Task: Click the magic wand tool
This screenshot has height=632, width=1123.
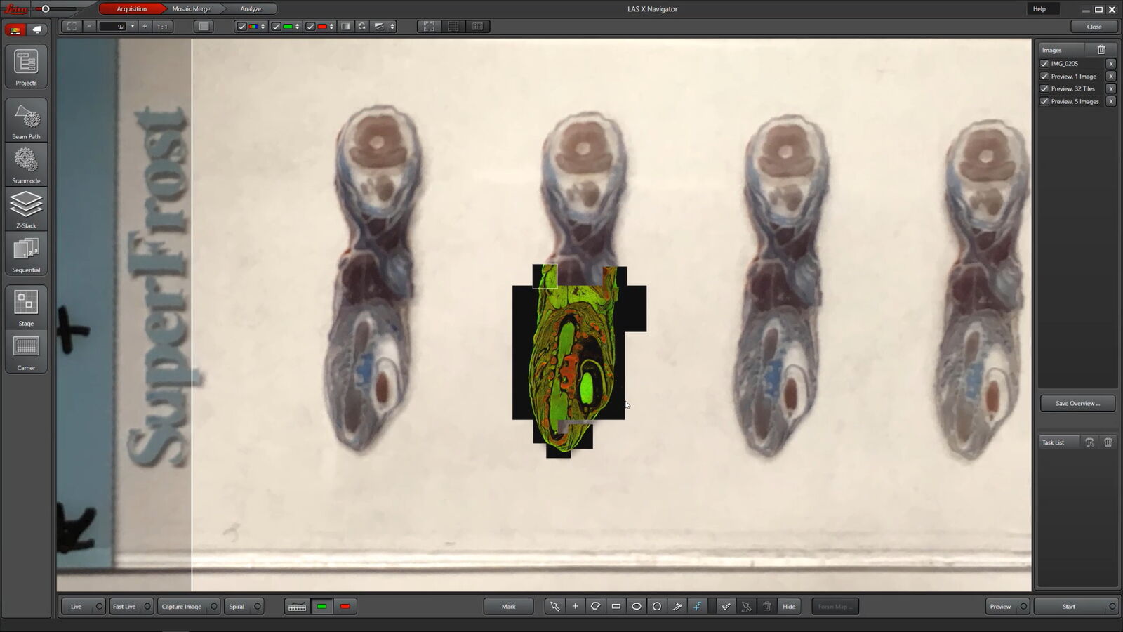Action: pos(677,606)
